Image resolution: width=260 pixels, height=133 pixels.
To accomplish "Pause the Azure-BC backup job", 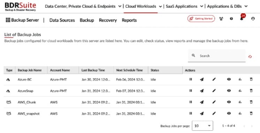I will coord(191,79).
